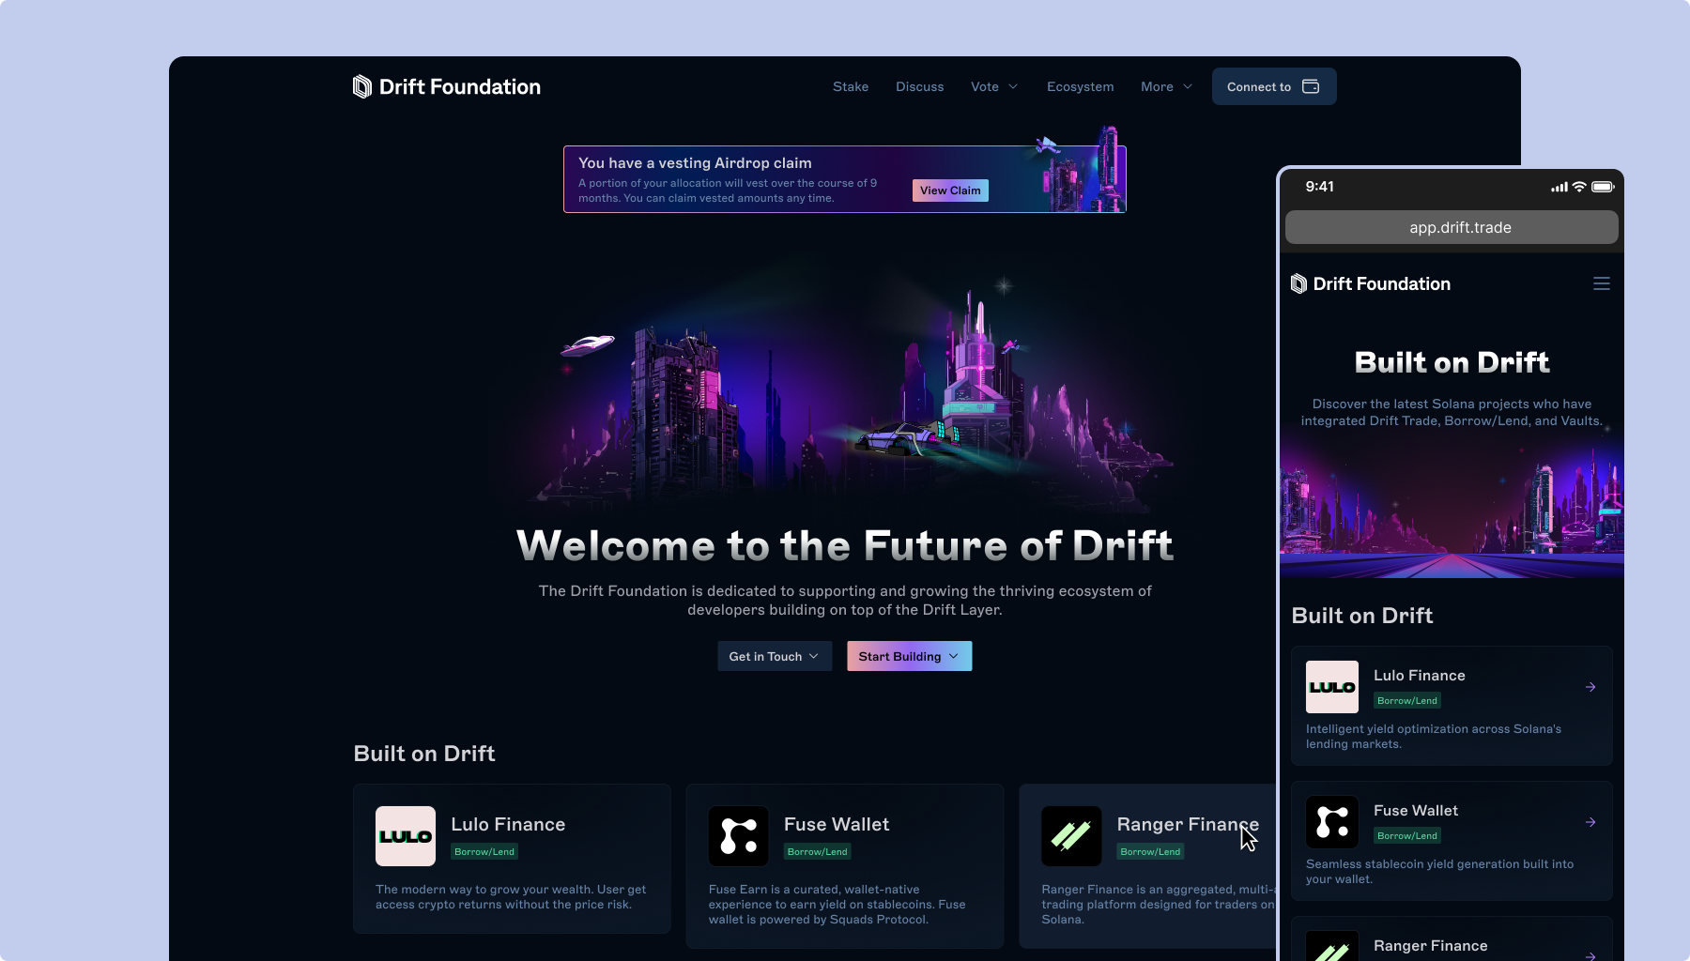Open the Start Building dropdown

pos(909,656)
